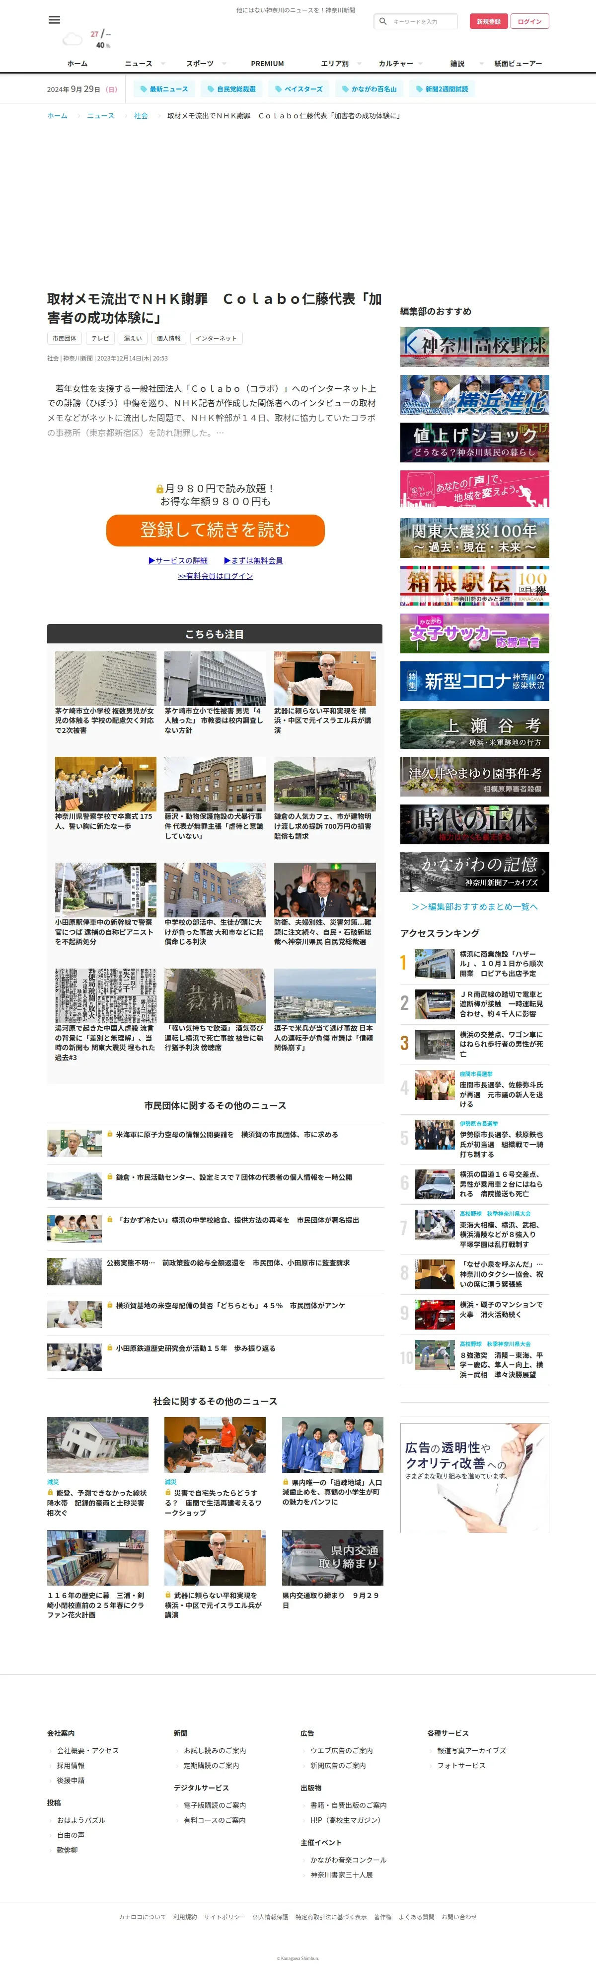Click the ログイン button

529,21
